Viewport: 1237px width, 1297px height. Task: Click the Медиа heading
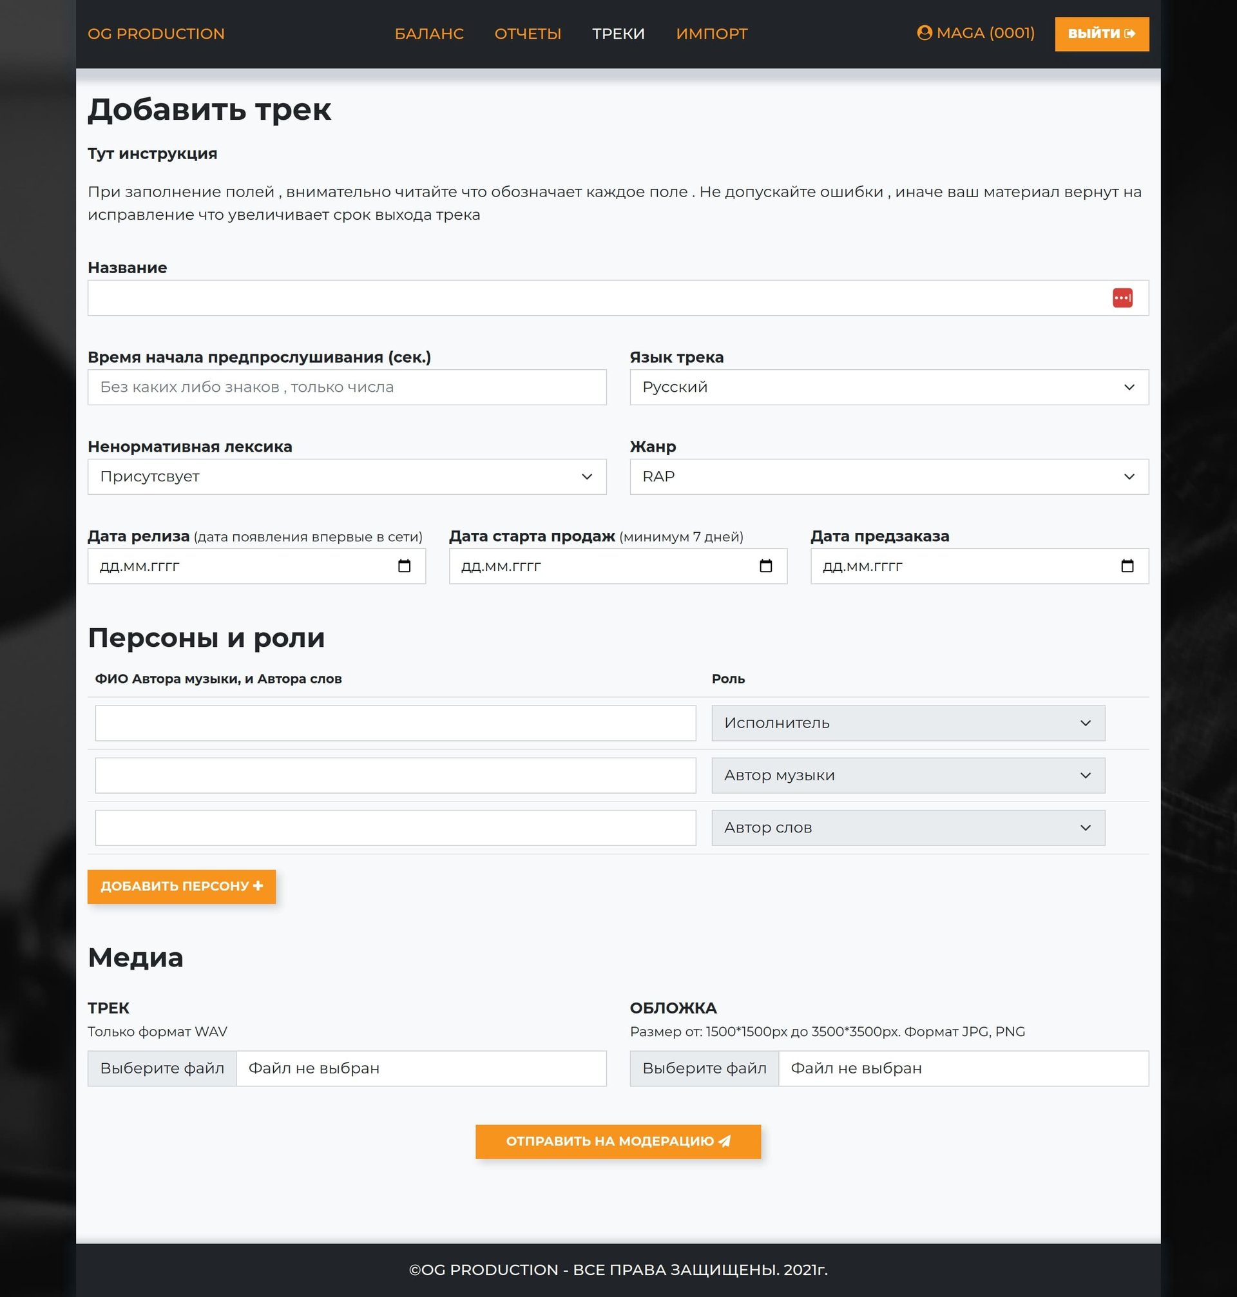136,957
